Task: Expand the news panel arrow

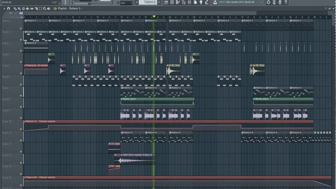Action: coord(261,2)
